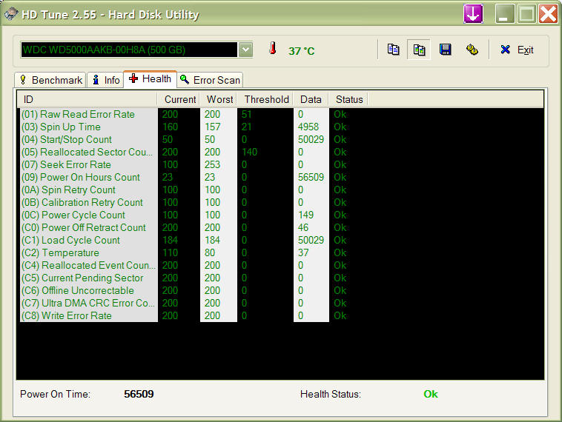Click the green Health Status Ok value
562x422 pixels.
431,394
